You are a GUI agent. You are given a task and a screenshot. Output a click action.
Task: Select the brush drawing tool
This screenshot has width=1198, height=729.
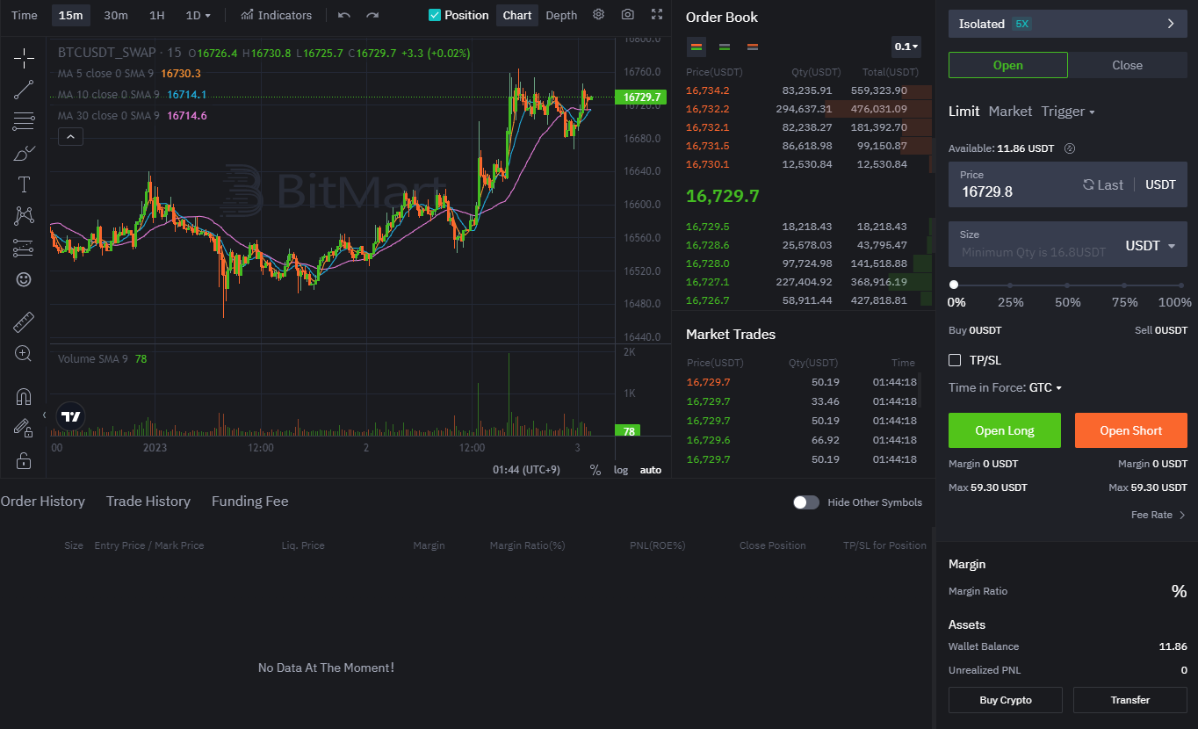point(24,153)
